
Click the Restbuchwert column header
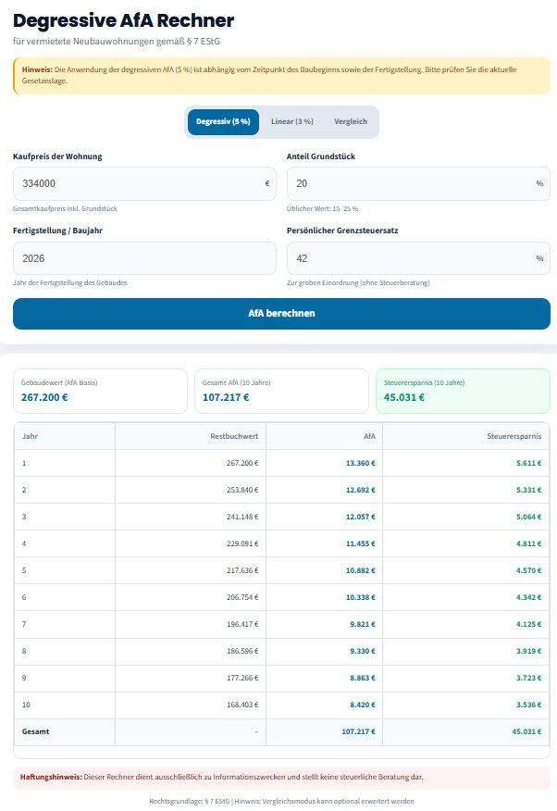click(234, 435)
